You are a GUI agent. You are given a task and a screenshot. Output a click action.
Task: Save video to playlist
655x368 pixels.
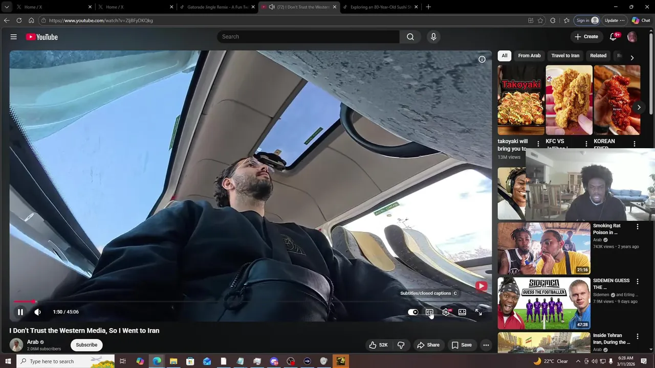(462, 345)
